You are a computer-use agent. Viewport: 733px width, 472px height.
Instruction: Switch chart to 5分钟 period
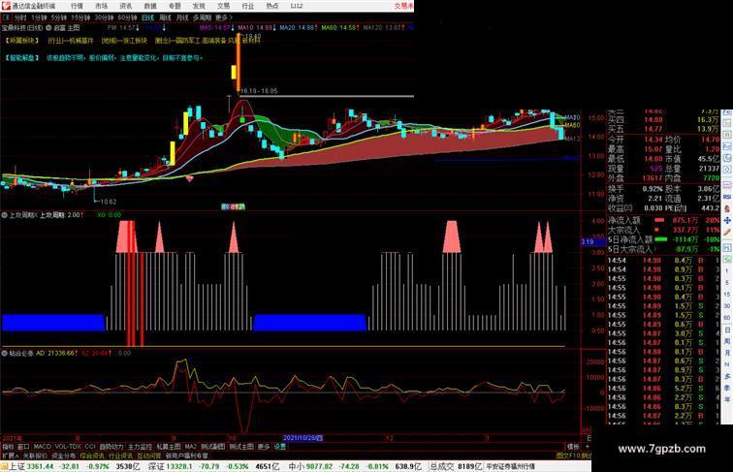coord(59,17)
